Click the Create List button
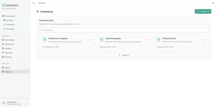 203,12
